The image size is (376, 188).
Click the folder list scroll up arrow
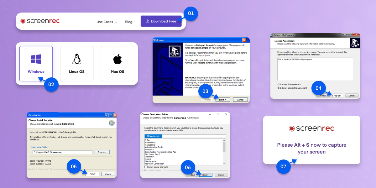click(224, 141)
